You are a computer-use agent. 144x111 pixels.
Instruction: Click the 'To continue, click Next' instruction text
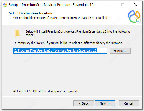(x=68, y=43)
